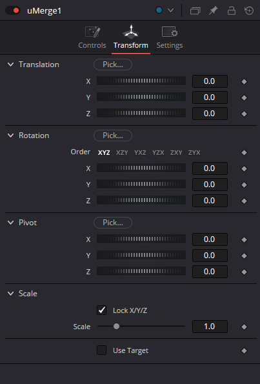This screenshot has width=260, height=384.
Task: Select YZX rotation order
Action: click(x=158, y=152)
